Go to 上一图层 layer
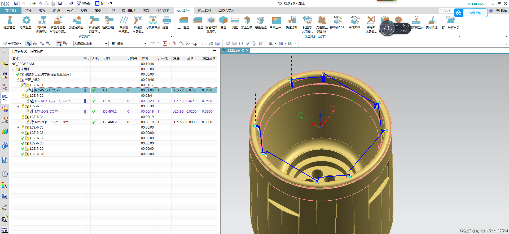The image size is (509, 234). tap(183, 23)
